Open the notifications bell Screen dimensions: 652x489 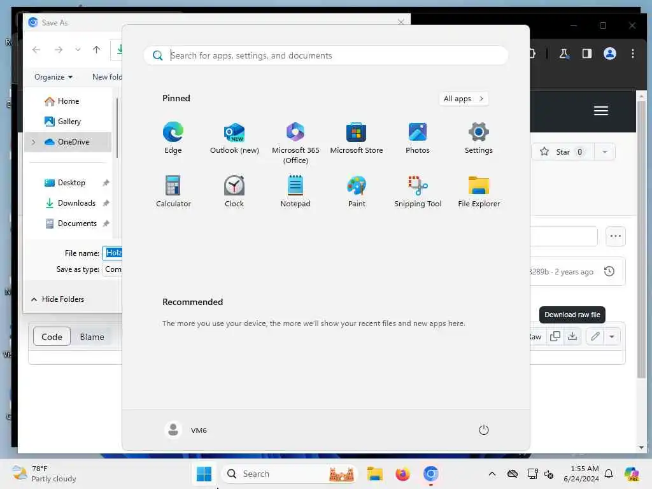(609, 474)
